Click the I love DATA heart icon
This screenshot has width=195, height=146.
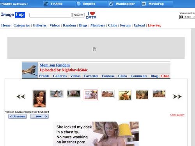[91, 15]
